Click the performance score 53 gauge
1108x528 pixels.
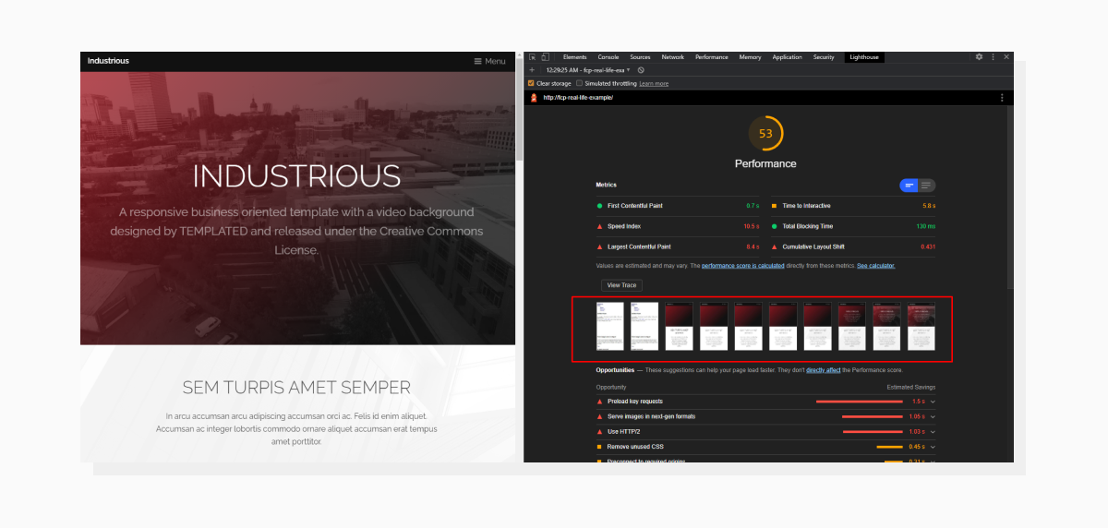765,134
